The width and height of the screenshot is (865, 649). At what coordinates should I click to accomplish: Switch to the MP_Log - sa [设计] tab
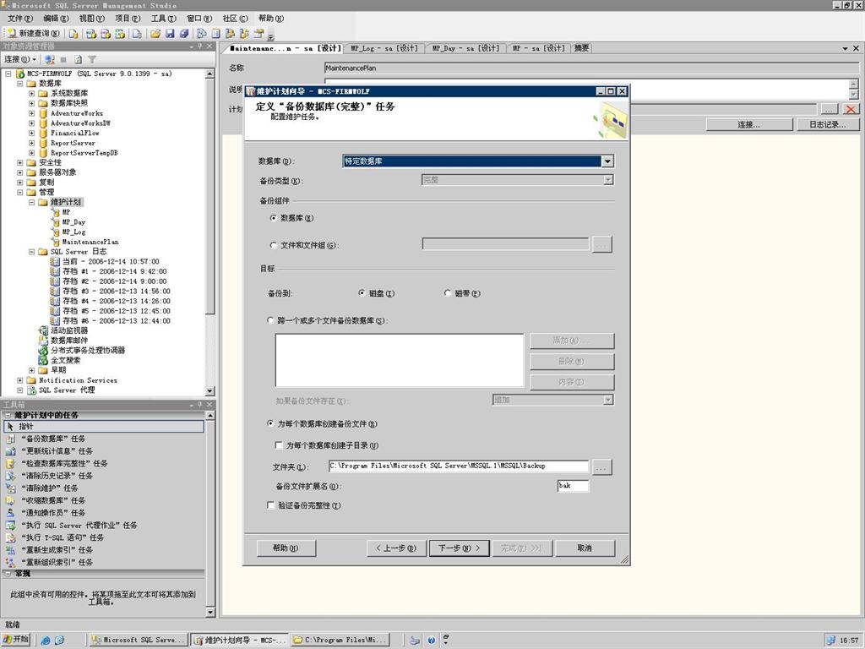[x=384, y=48]
